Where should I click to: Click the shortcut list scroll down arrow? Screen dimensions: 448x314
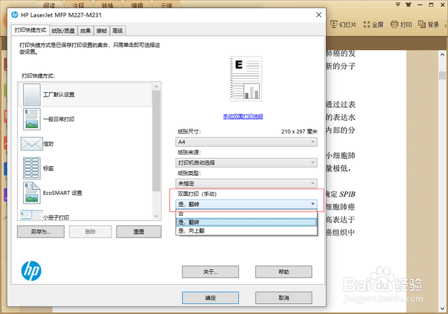[156, 216]
